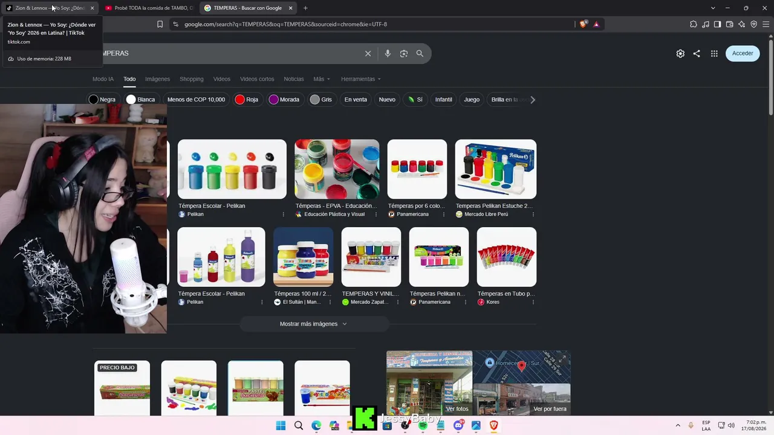
Task: Share this Google search results page
Action: [697, 53]
